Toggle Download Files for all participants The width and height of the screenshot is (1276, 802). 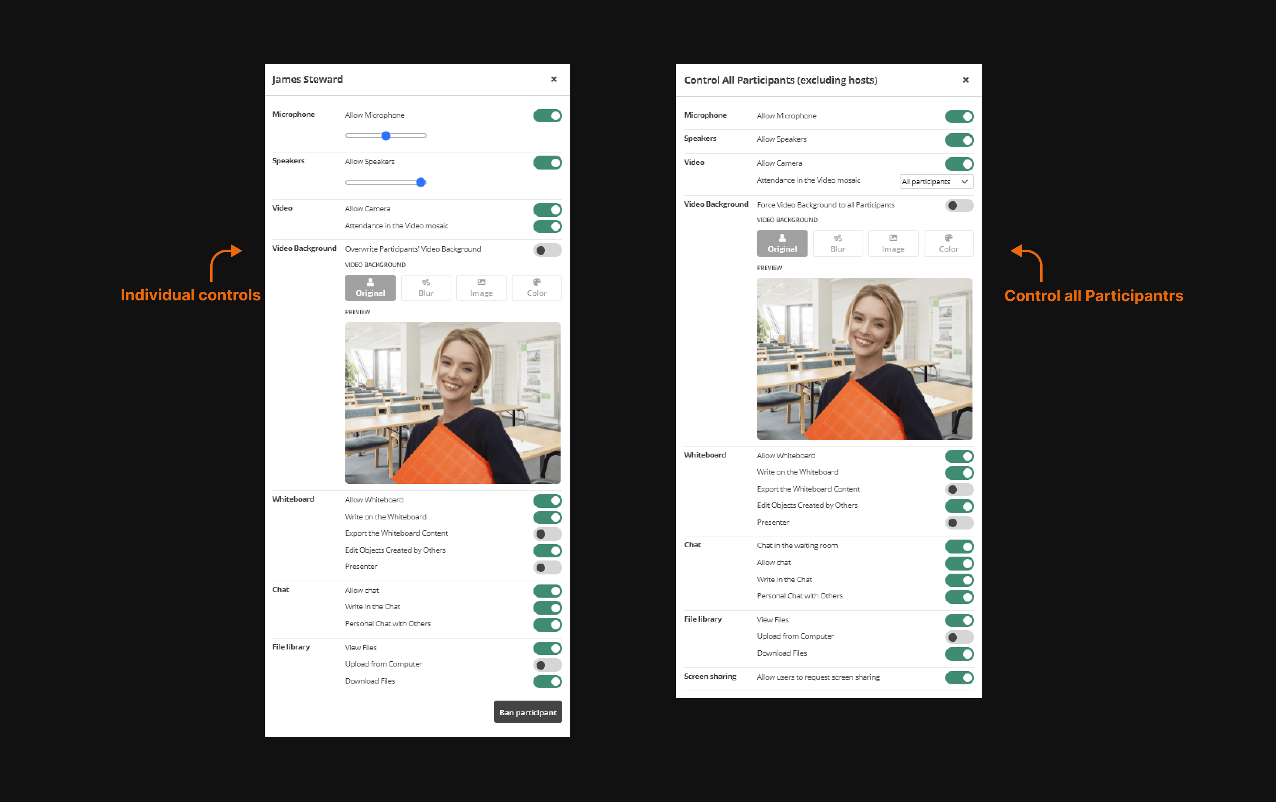point(959,654)
